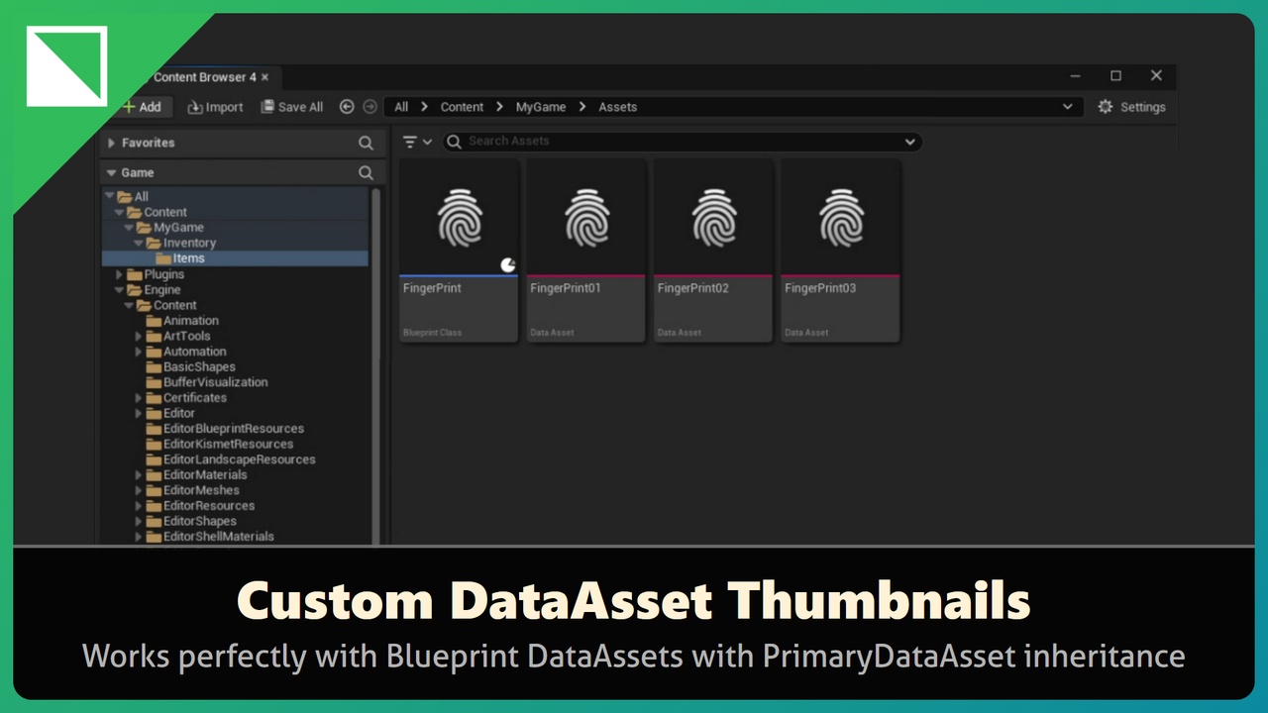The width and height of the screenshot is (1268, 713).
Task: Select the MyGame breadcrumb in the path bar
Action: point(541,107)
